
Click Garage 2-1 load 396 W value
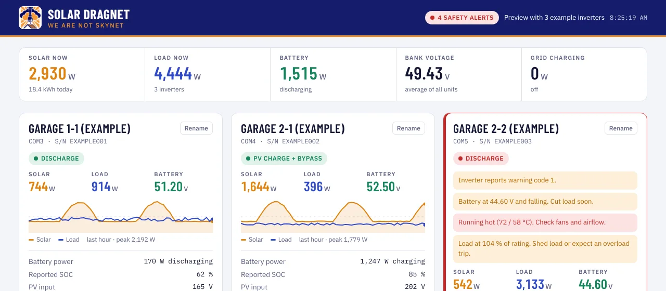317,187
